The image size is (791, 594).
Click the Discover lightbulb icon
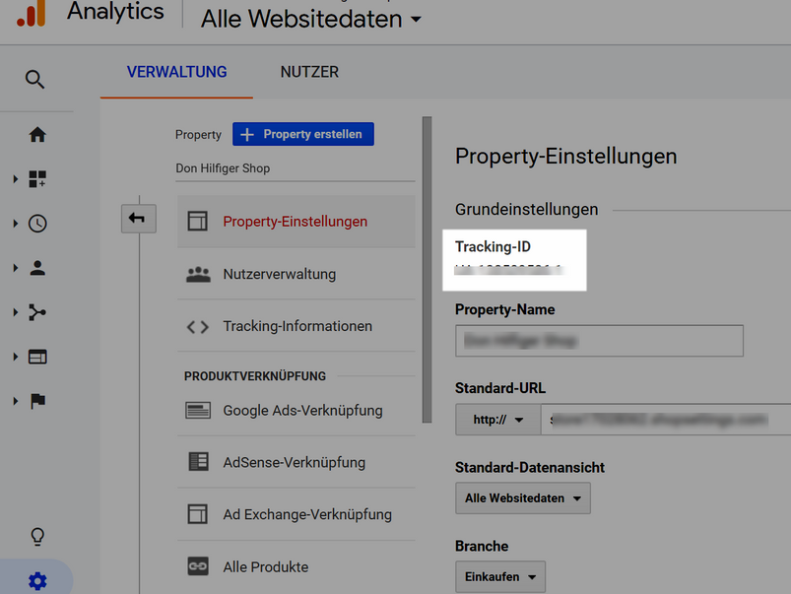37,537
